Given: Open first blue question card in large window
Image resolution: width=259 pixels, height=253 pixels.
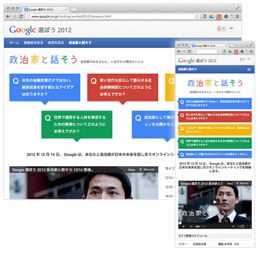Looking at the screenshot, I should tap(45, 87).
